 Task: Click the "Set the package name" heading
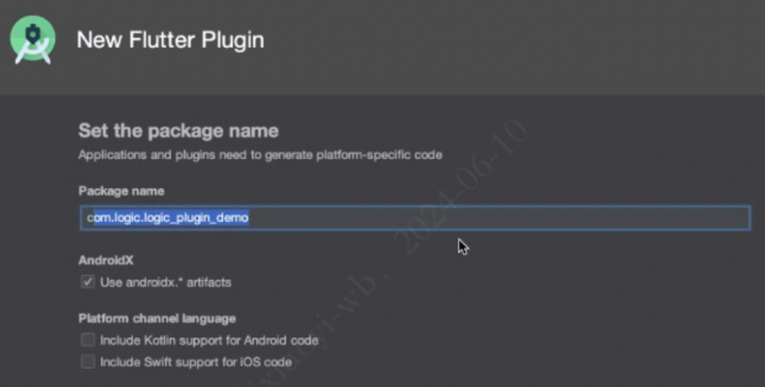point(178,131)
